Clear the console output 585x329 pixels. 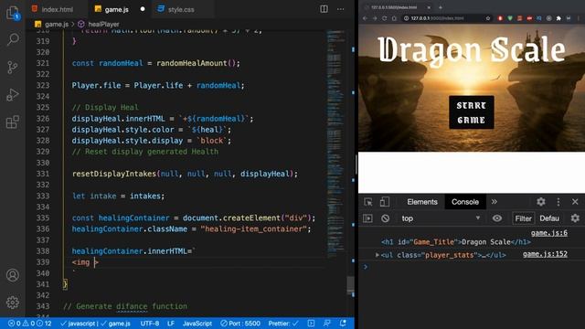tap(386, 218)
